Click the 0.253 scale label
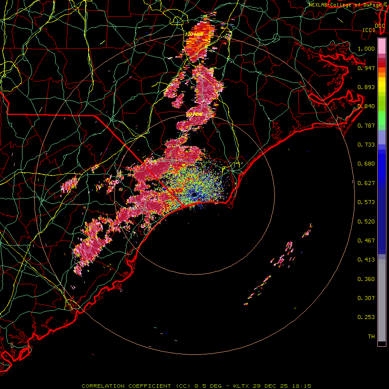This screenshot has height=389, width=389. 366,317
